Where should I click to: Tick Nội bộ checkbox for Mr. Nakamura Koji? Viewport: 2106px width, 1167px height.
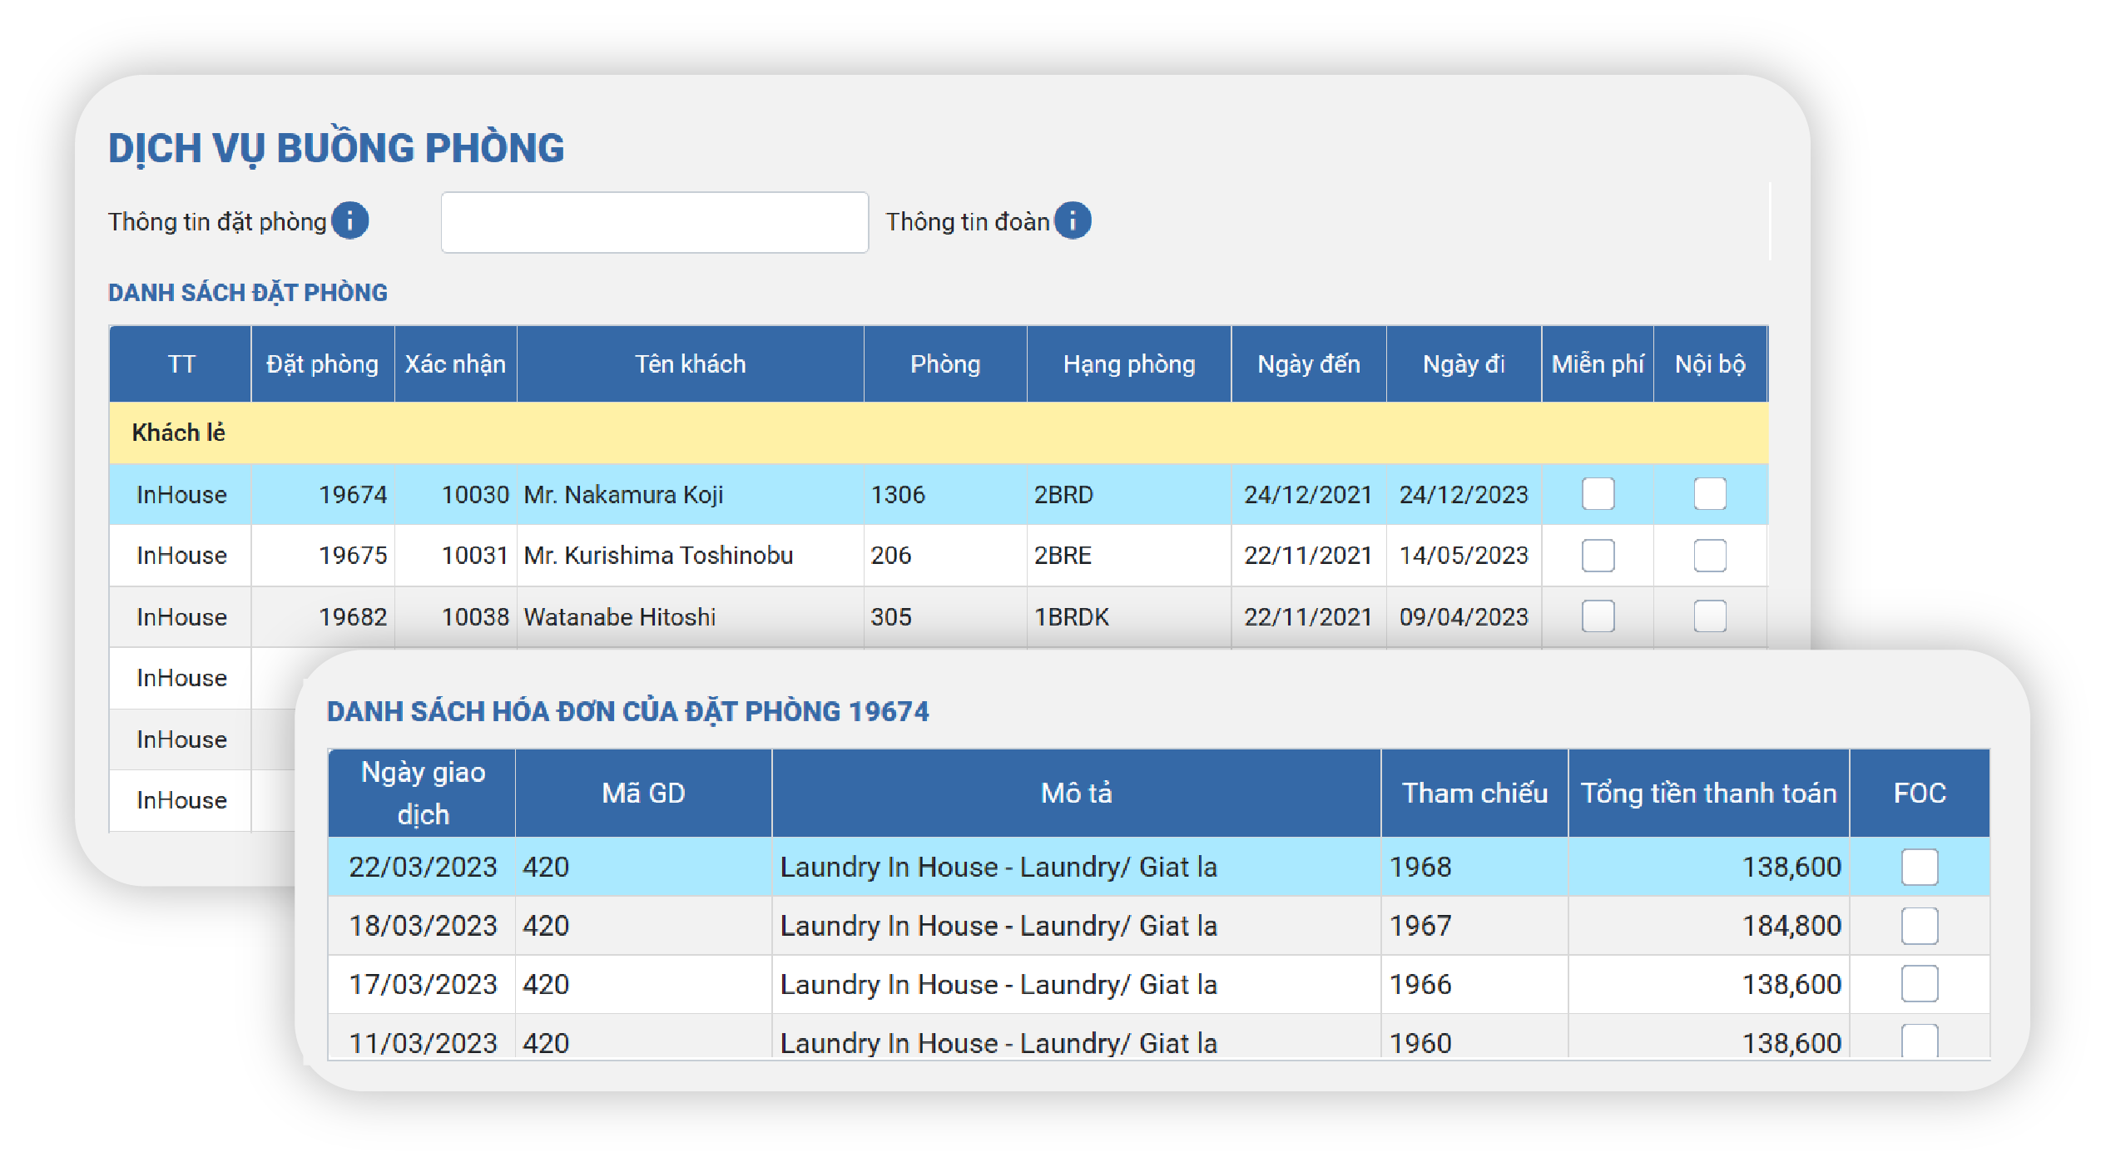[1709, 494]
